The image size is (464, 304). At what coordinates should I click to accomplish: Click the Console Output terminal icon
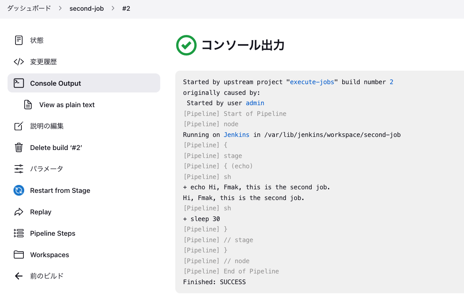tap(19, 83)
